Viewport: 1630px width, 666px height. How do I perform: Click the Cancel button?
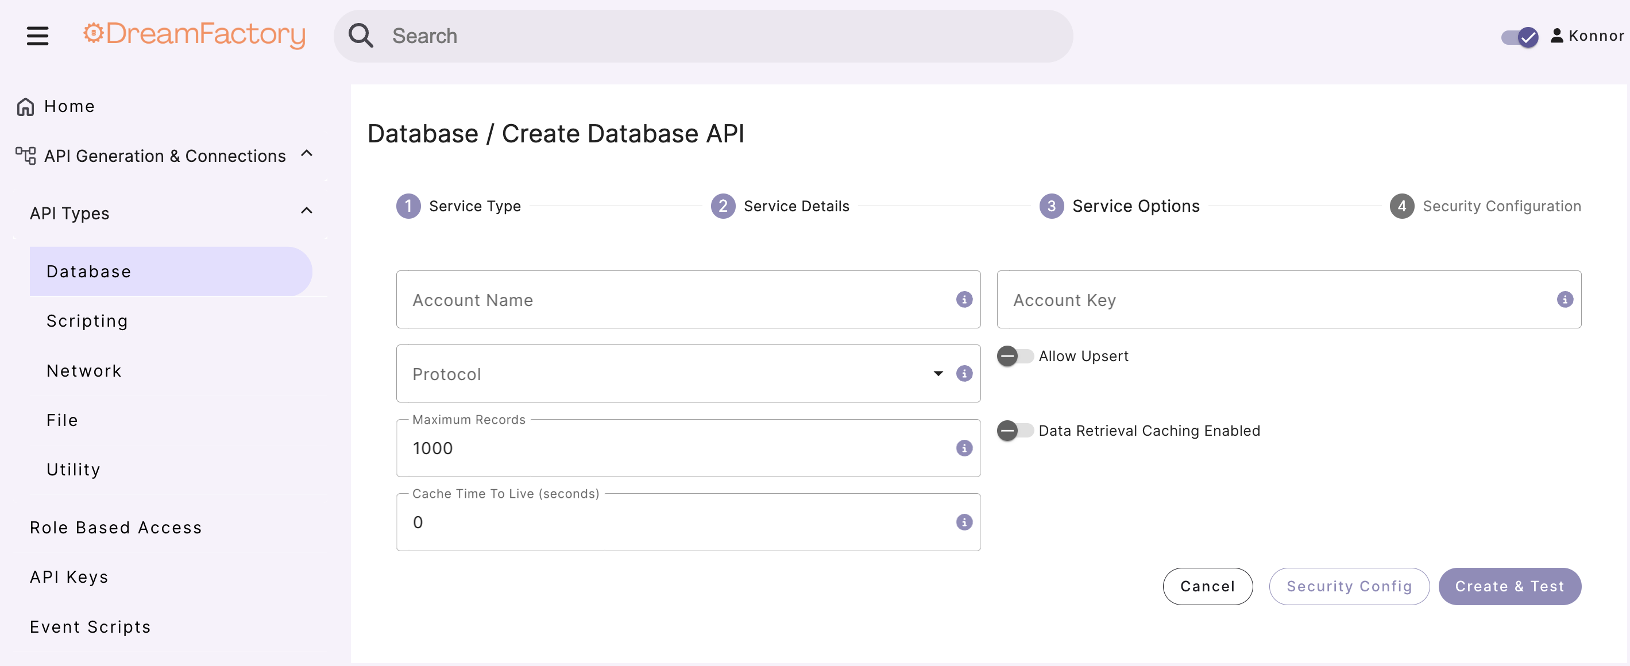click(x=1207, y=586)
